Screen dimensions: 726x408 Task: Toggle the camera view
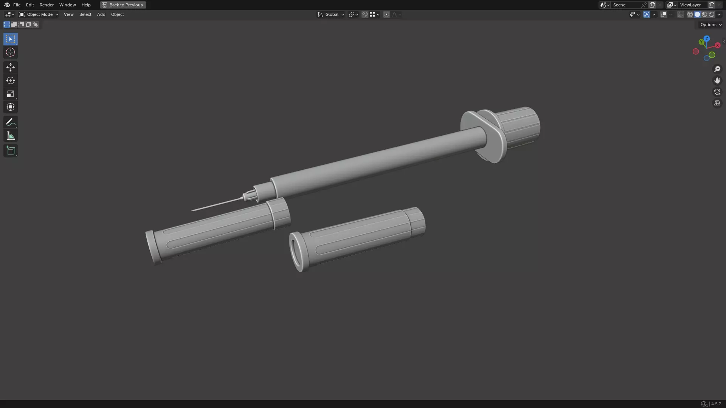(x=717, y=92)
